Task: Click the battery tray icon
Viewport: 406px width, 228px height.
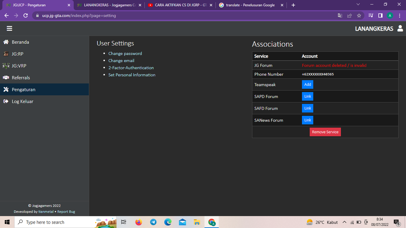Action: click(x=359, y=222)
